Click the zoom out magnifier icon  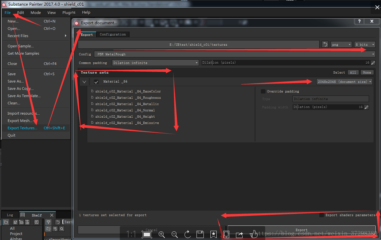[175, 234]
